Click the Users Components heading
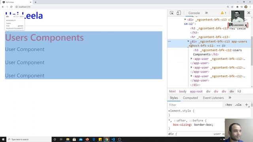The image size is (253, 142). point(44,37)
